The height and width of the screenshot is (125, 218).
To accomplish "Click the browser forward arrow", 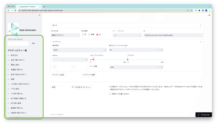I will click(12, 10).
